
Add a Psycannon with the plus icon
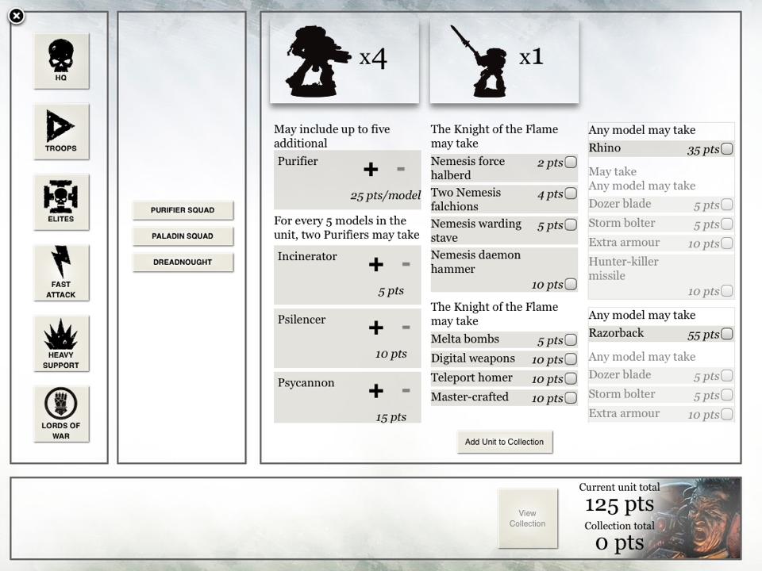375,390
